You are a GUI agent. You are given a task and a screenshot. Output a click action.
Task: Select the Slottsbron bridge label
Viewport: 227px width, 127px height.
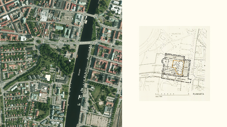(85, 43)
